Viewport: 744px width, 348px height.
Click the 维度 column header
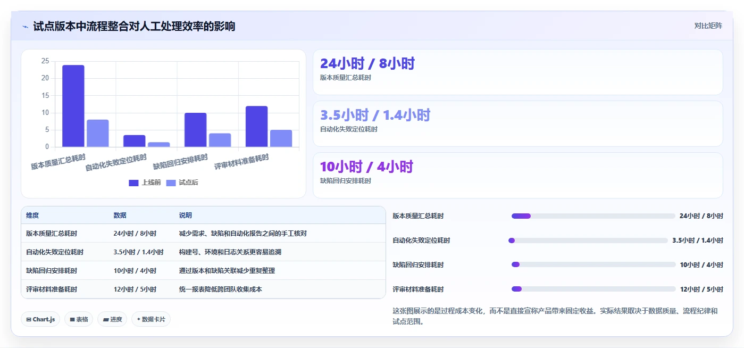tap(32, 216)
